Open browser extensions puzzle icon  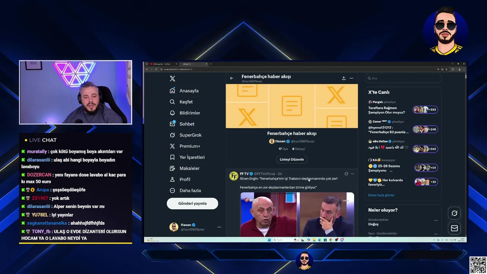point(453,69)
